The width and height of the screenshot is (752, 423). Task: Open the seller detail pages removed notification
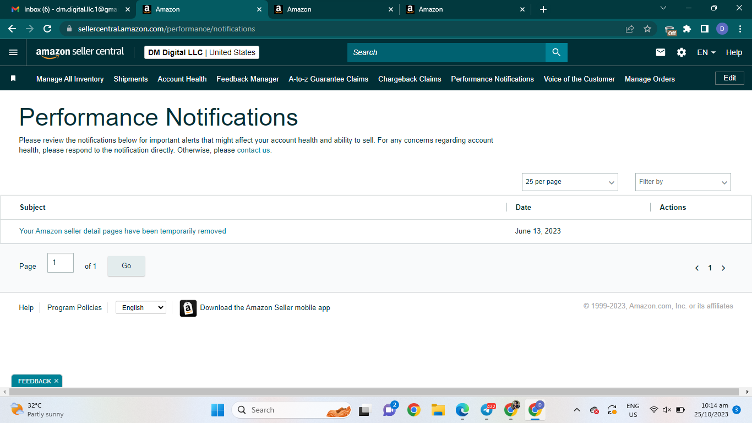point(123,231)
